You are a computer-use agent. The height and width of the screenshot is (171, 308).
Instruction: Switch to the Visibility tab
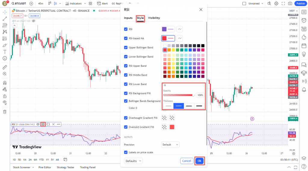(154, 18)
